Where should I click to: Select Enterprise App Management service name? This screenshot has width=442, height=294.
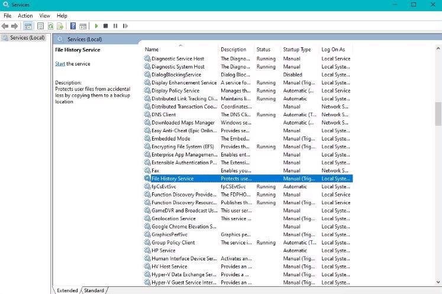click(x=185, y=155)
